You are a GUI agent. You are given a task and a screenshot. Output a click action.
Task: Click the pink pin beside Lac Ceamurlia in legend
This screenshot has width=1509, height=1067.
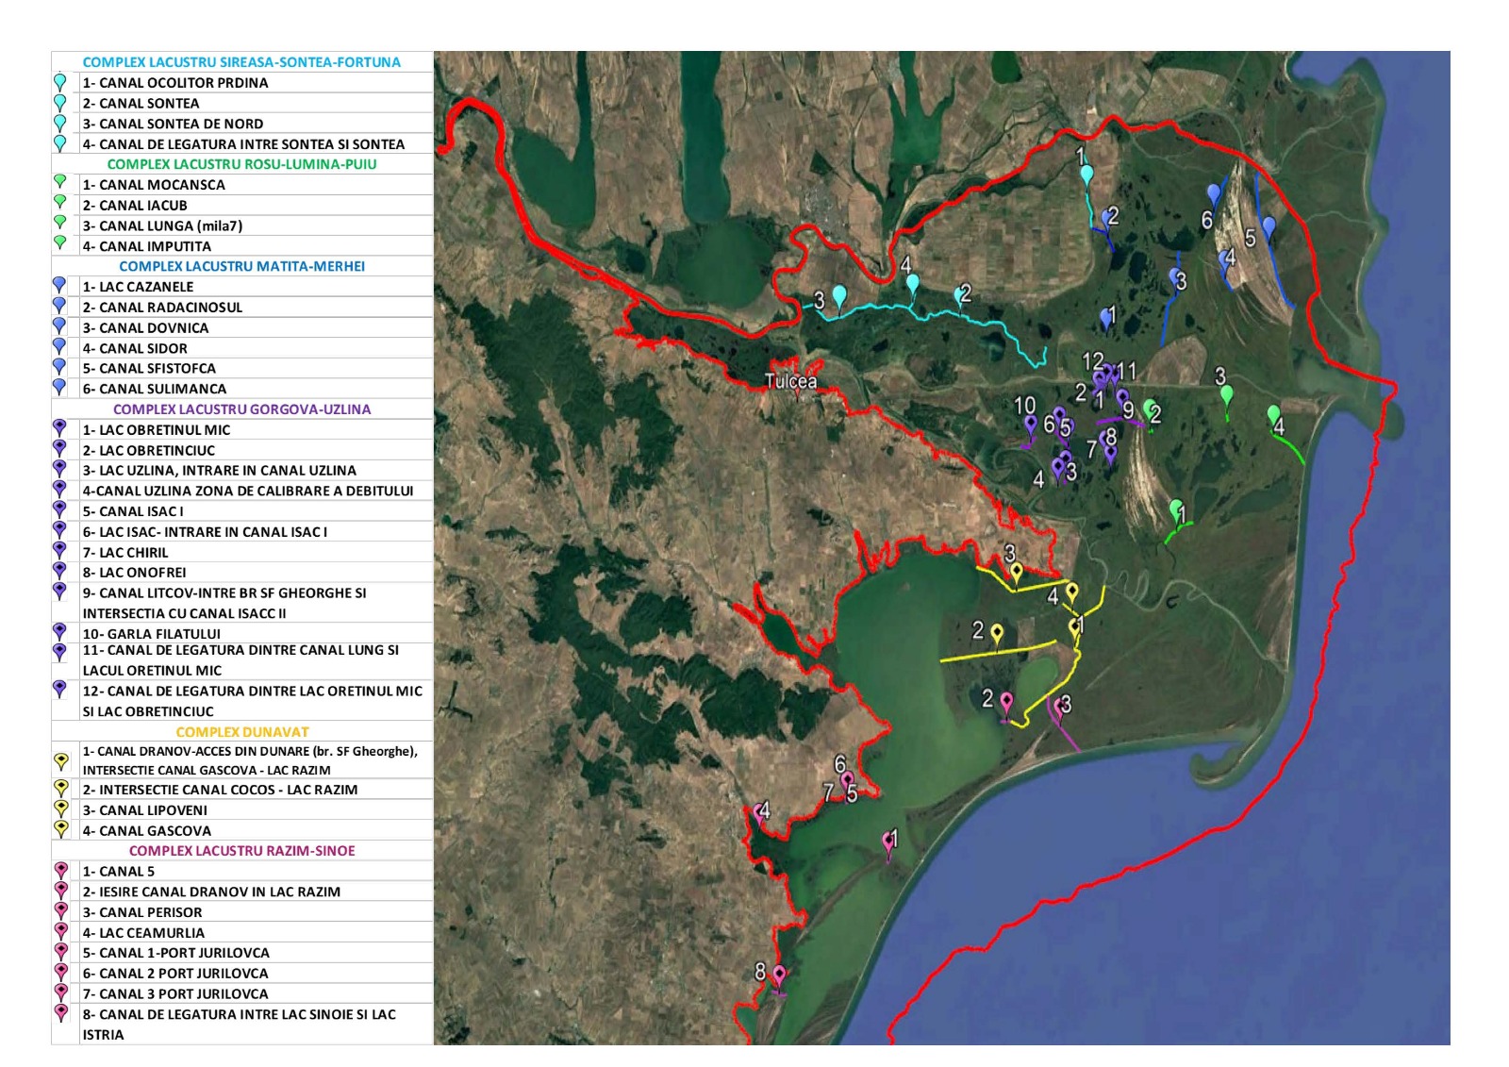[61, 931]
